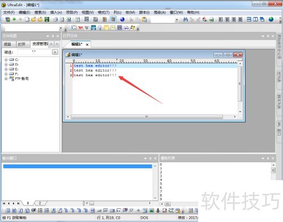Toggle Underline in bottom HTML toolbar

tap(27, 210)
